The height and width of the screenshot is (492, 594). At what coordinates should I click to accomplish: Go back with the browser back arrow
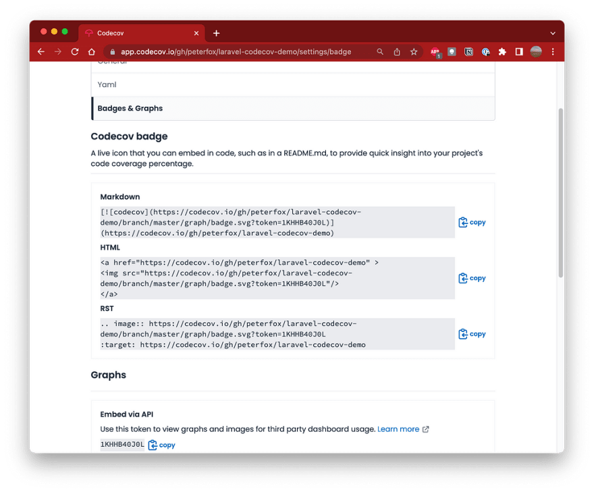click(x=41, y=52)
